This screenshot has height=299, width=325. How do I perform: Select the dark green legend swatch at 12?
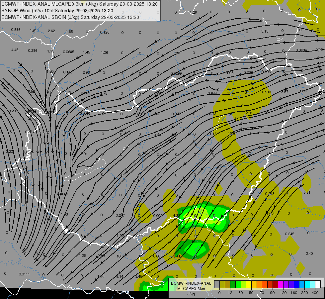233,284
